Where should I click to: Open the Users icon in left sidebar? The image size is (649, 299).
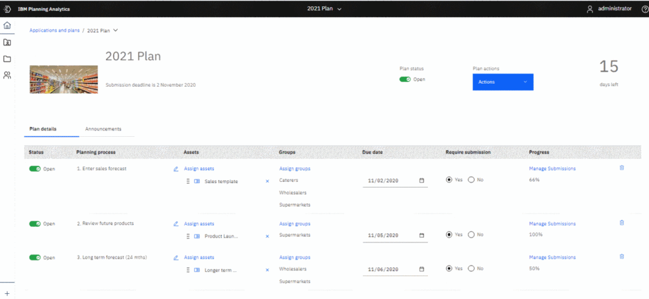[7, 75]
